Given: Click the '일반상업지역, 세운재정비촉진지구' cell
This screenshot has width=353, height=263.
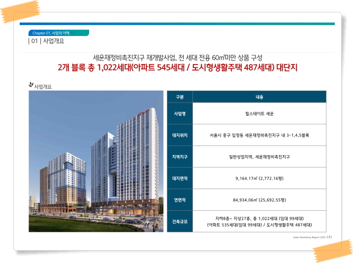Looking at the screenshot, I should point(259,157).
